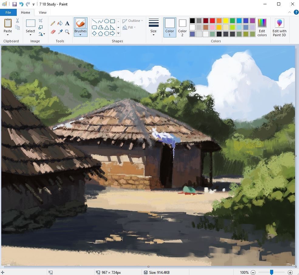Click the Resize icon
The height and width of the screenshot is (275, 299).
click(41, 27)
